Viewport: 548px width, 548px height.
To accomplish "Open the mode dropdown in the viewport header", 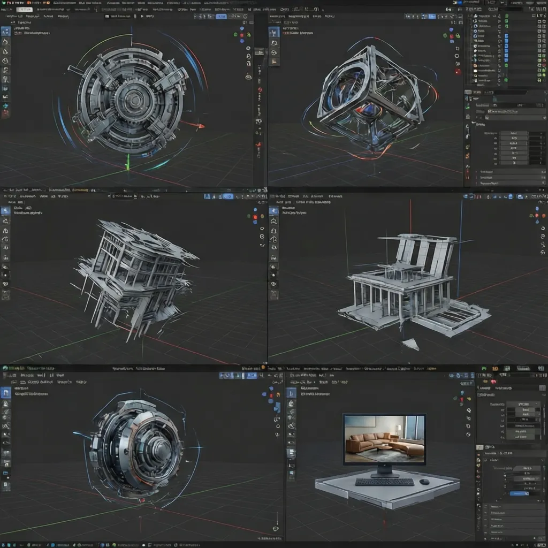I will (x=16, y=16).
